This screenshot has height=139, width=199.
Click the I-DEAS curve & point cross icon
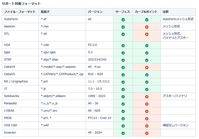pos(147,112)
